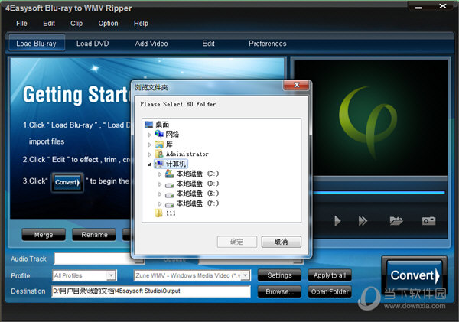Expand the 本地磁盘 (C:) node

click(160, 174)
